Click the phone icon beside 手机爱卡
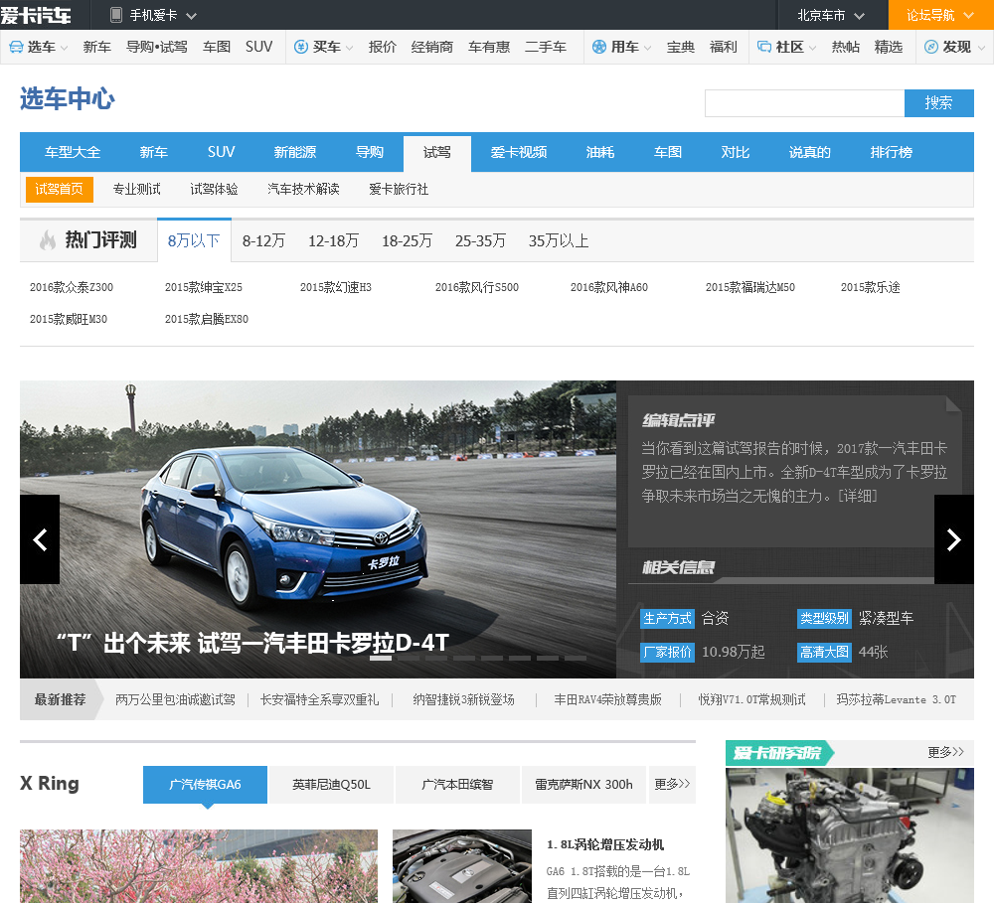This screenshot has width=994, height=903. (x=116, y=15)
